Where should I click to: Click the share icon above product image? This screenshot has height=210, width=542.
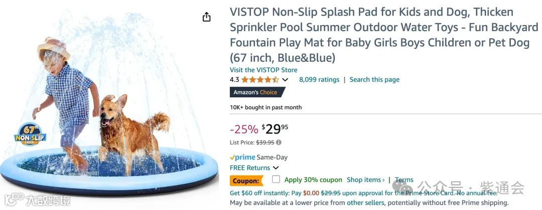[x=206, y=17]
